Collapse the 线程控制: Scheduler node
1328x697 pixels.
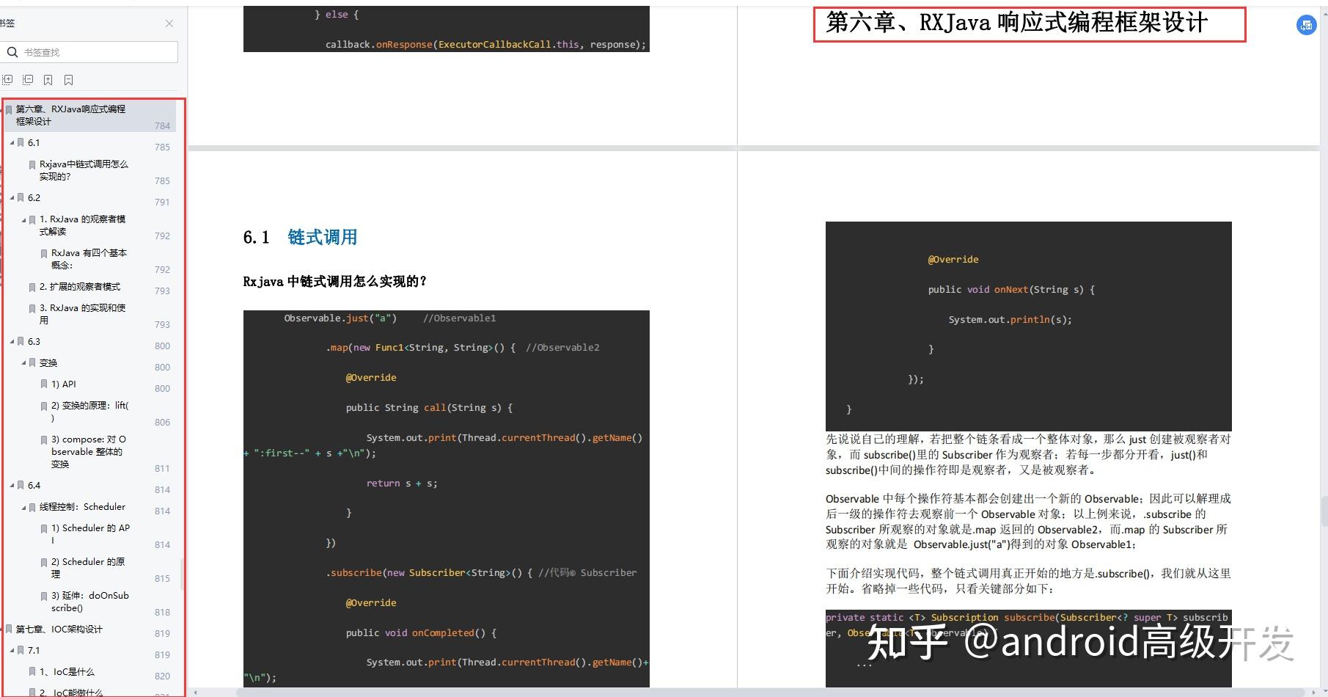click(x=23, y=506)
